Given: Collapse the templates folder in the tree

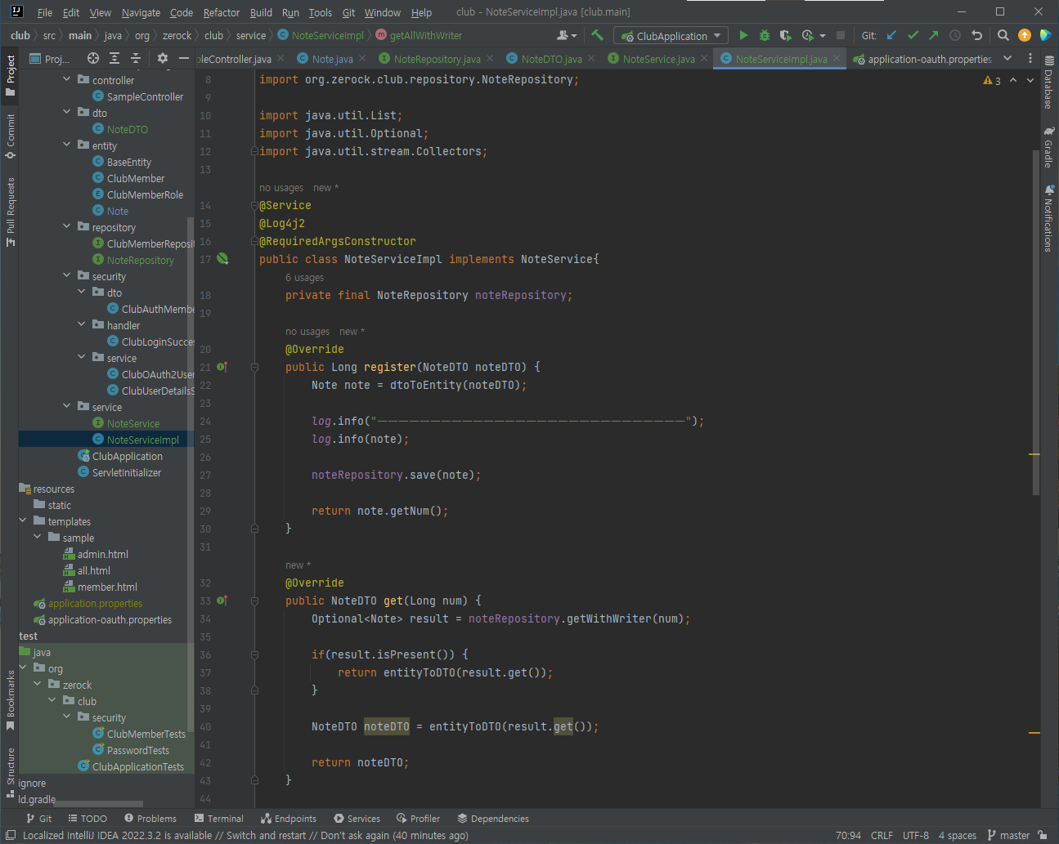Looking at the screenshot, I should (x=23, y=520).
